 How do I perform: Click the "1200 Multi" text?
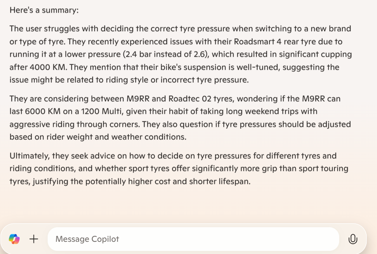point(100,111)
